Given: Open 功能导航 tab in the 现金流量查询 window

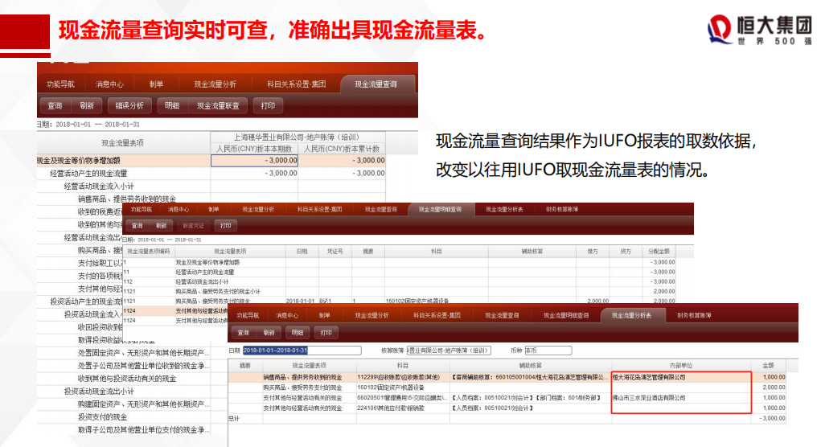Looking at the screenshot, I should pos(61,84).
